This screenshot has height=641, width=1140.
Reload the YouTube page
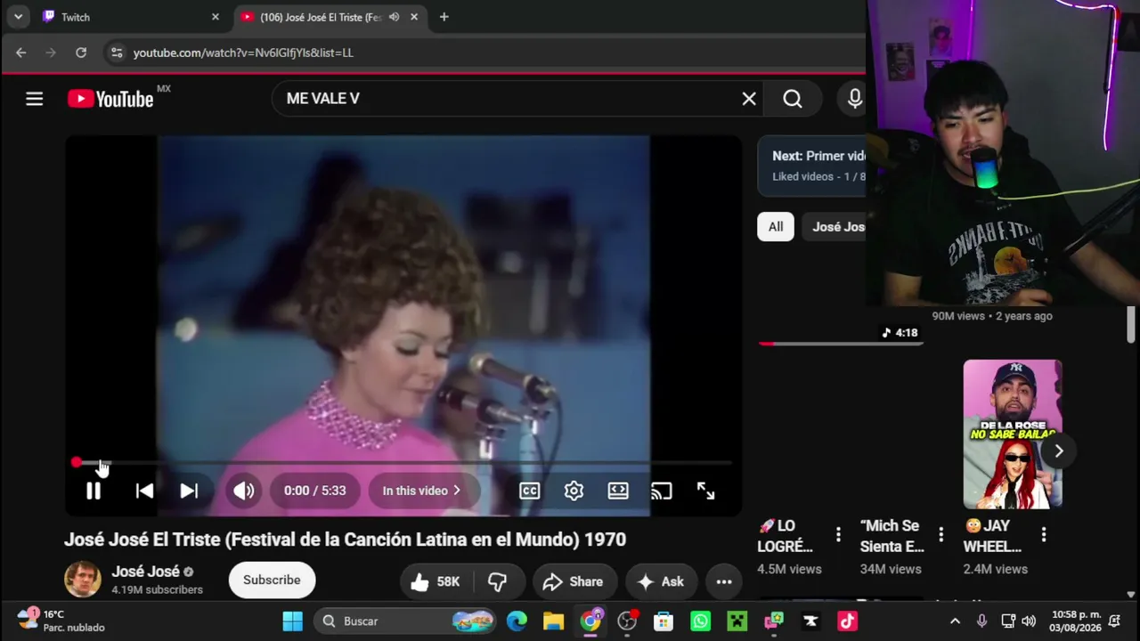point(81,53)
